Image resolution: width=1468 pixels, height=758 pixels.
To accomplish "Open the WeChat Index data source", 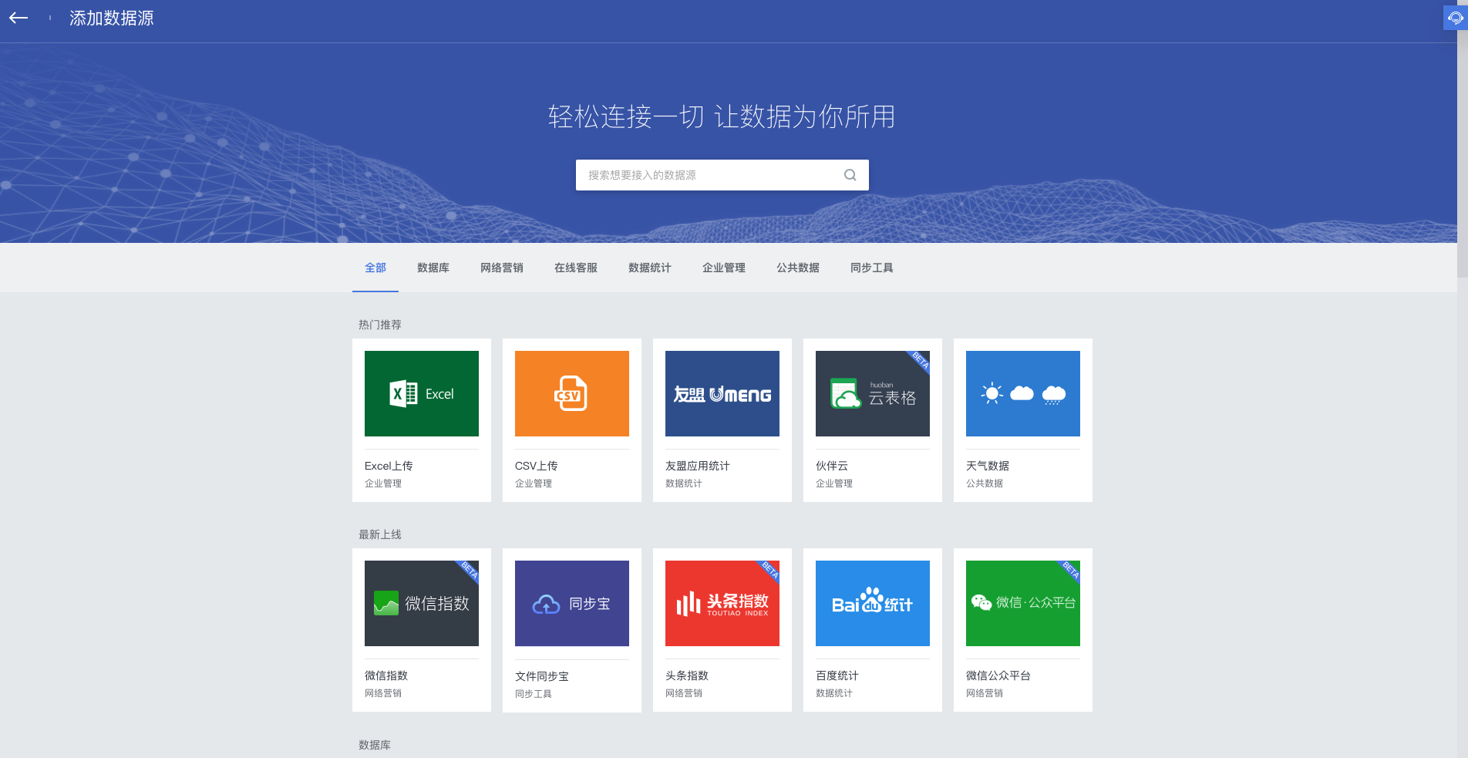I will [x=421, y=604].
